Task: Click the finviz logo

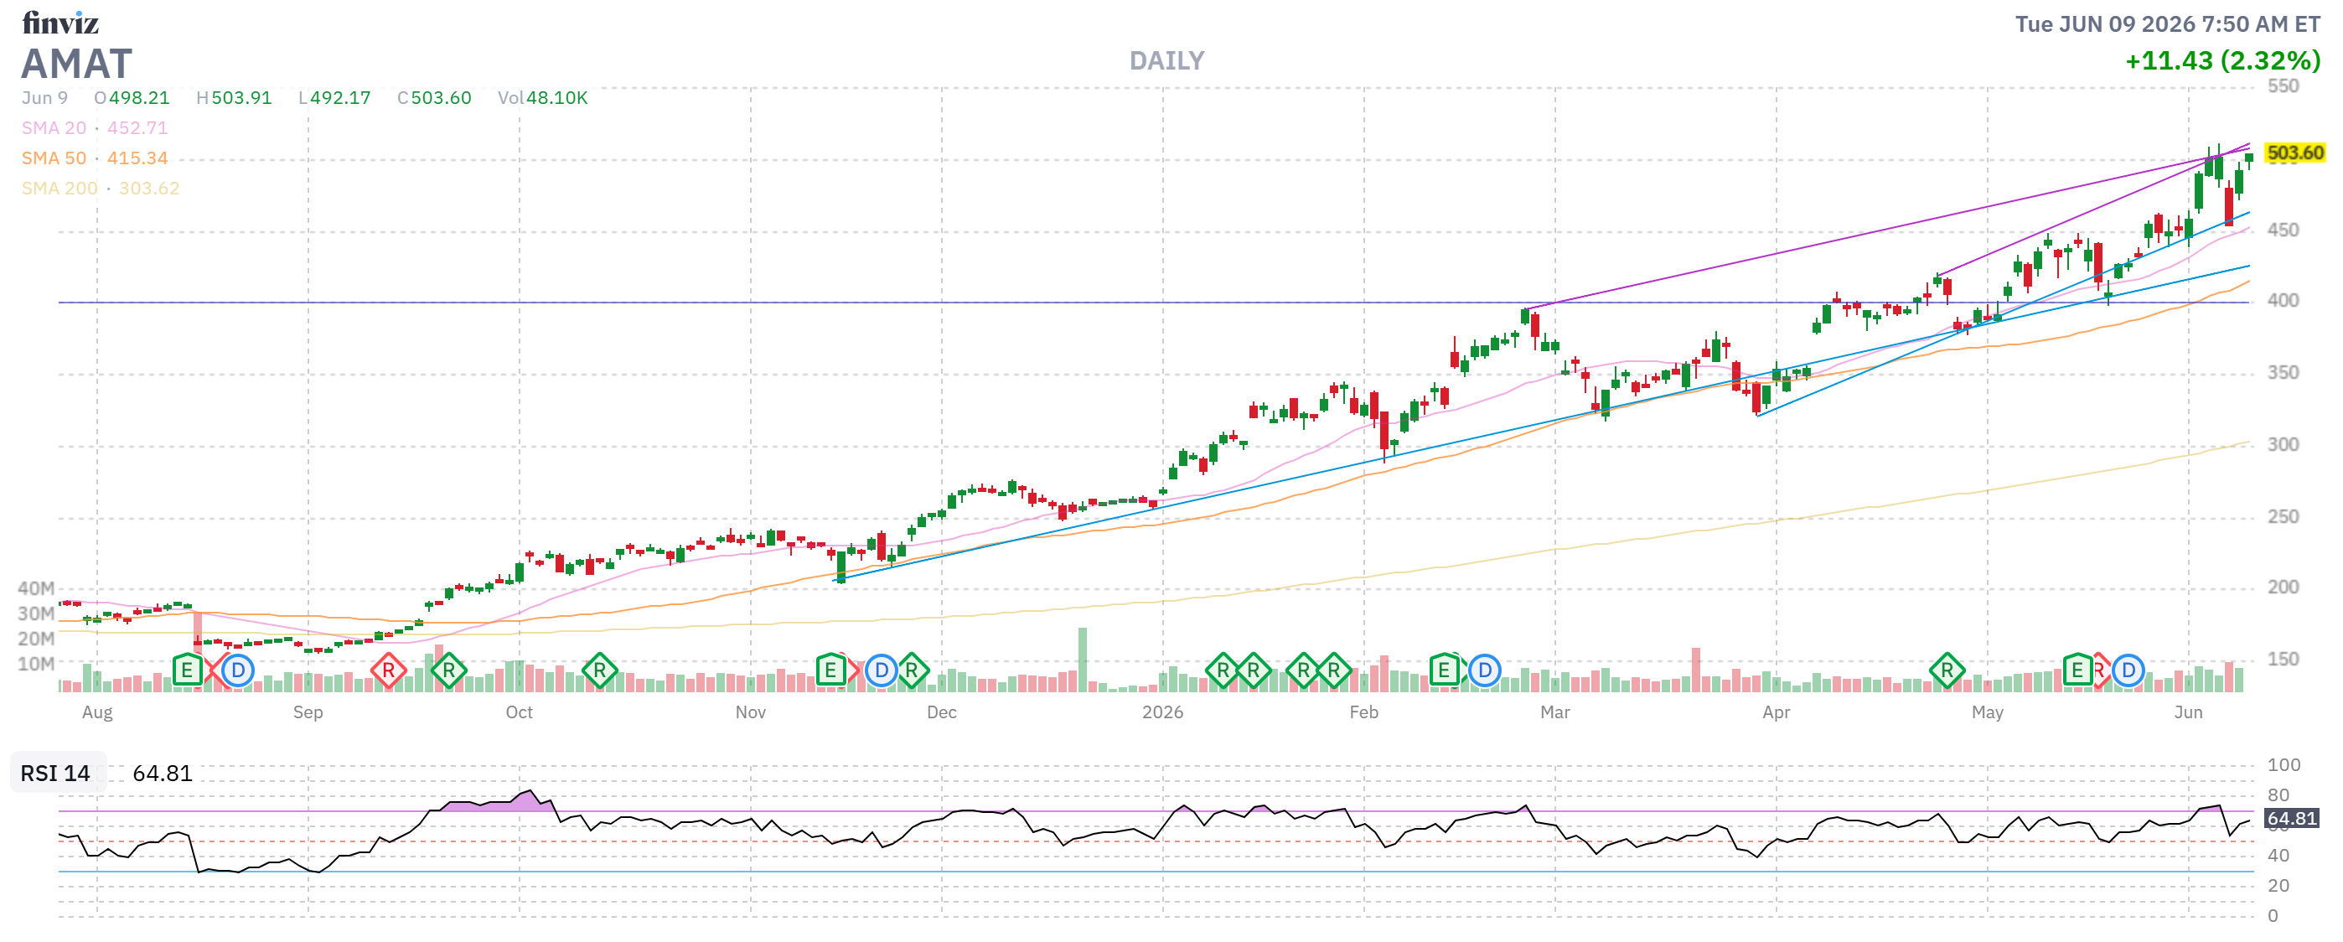Action: (x=60, y=22)
